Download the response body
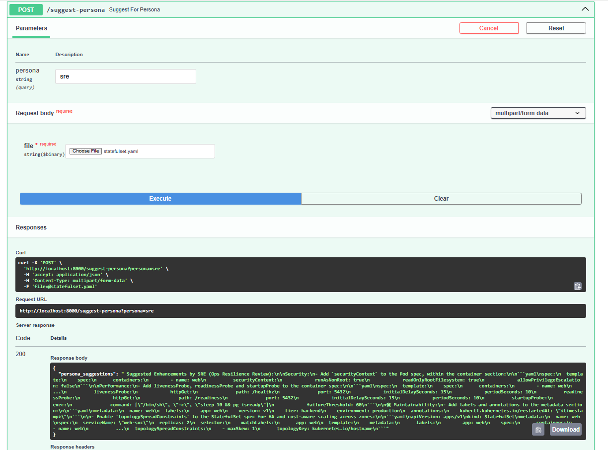Viewport: 608px width, 450px height. pyautogui.click(x=566, y=430)
